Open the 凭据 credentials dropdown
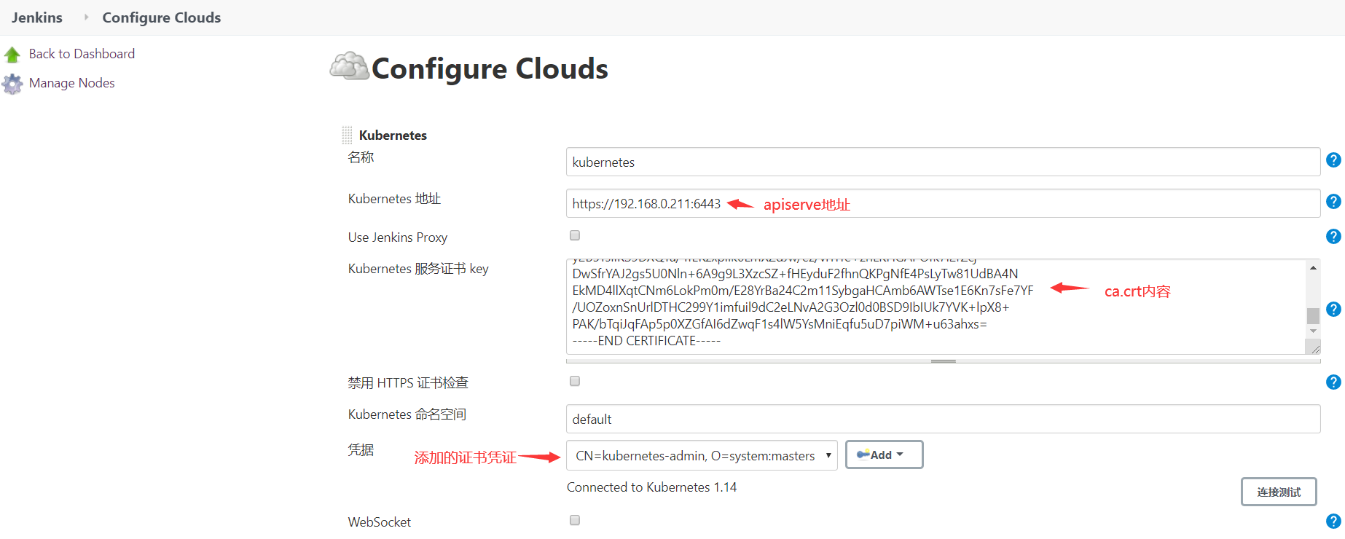Image resolution: width=1345 pixels, height=539 pixels. 702,455
